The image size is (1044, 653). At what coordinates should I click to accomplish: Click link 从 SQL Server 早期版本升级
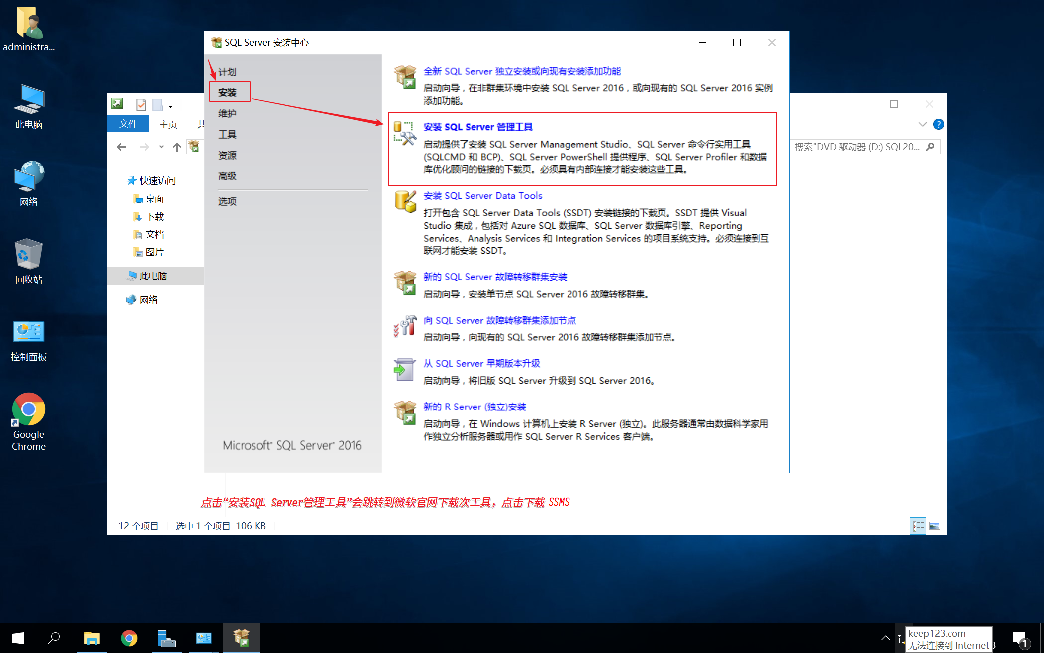481,363
